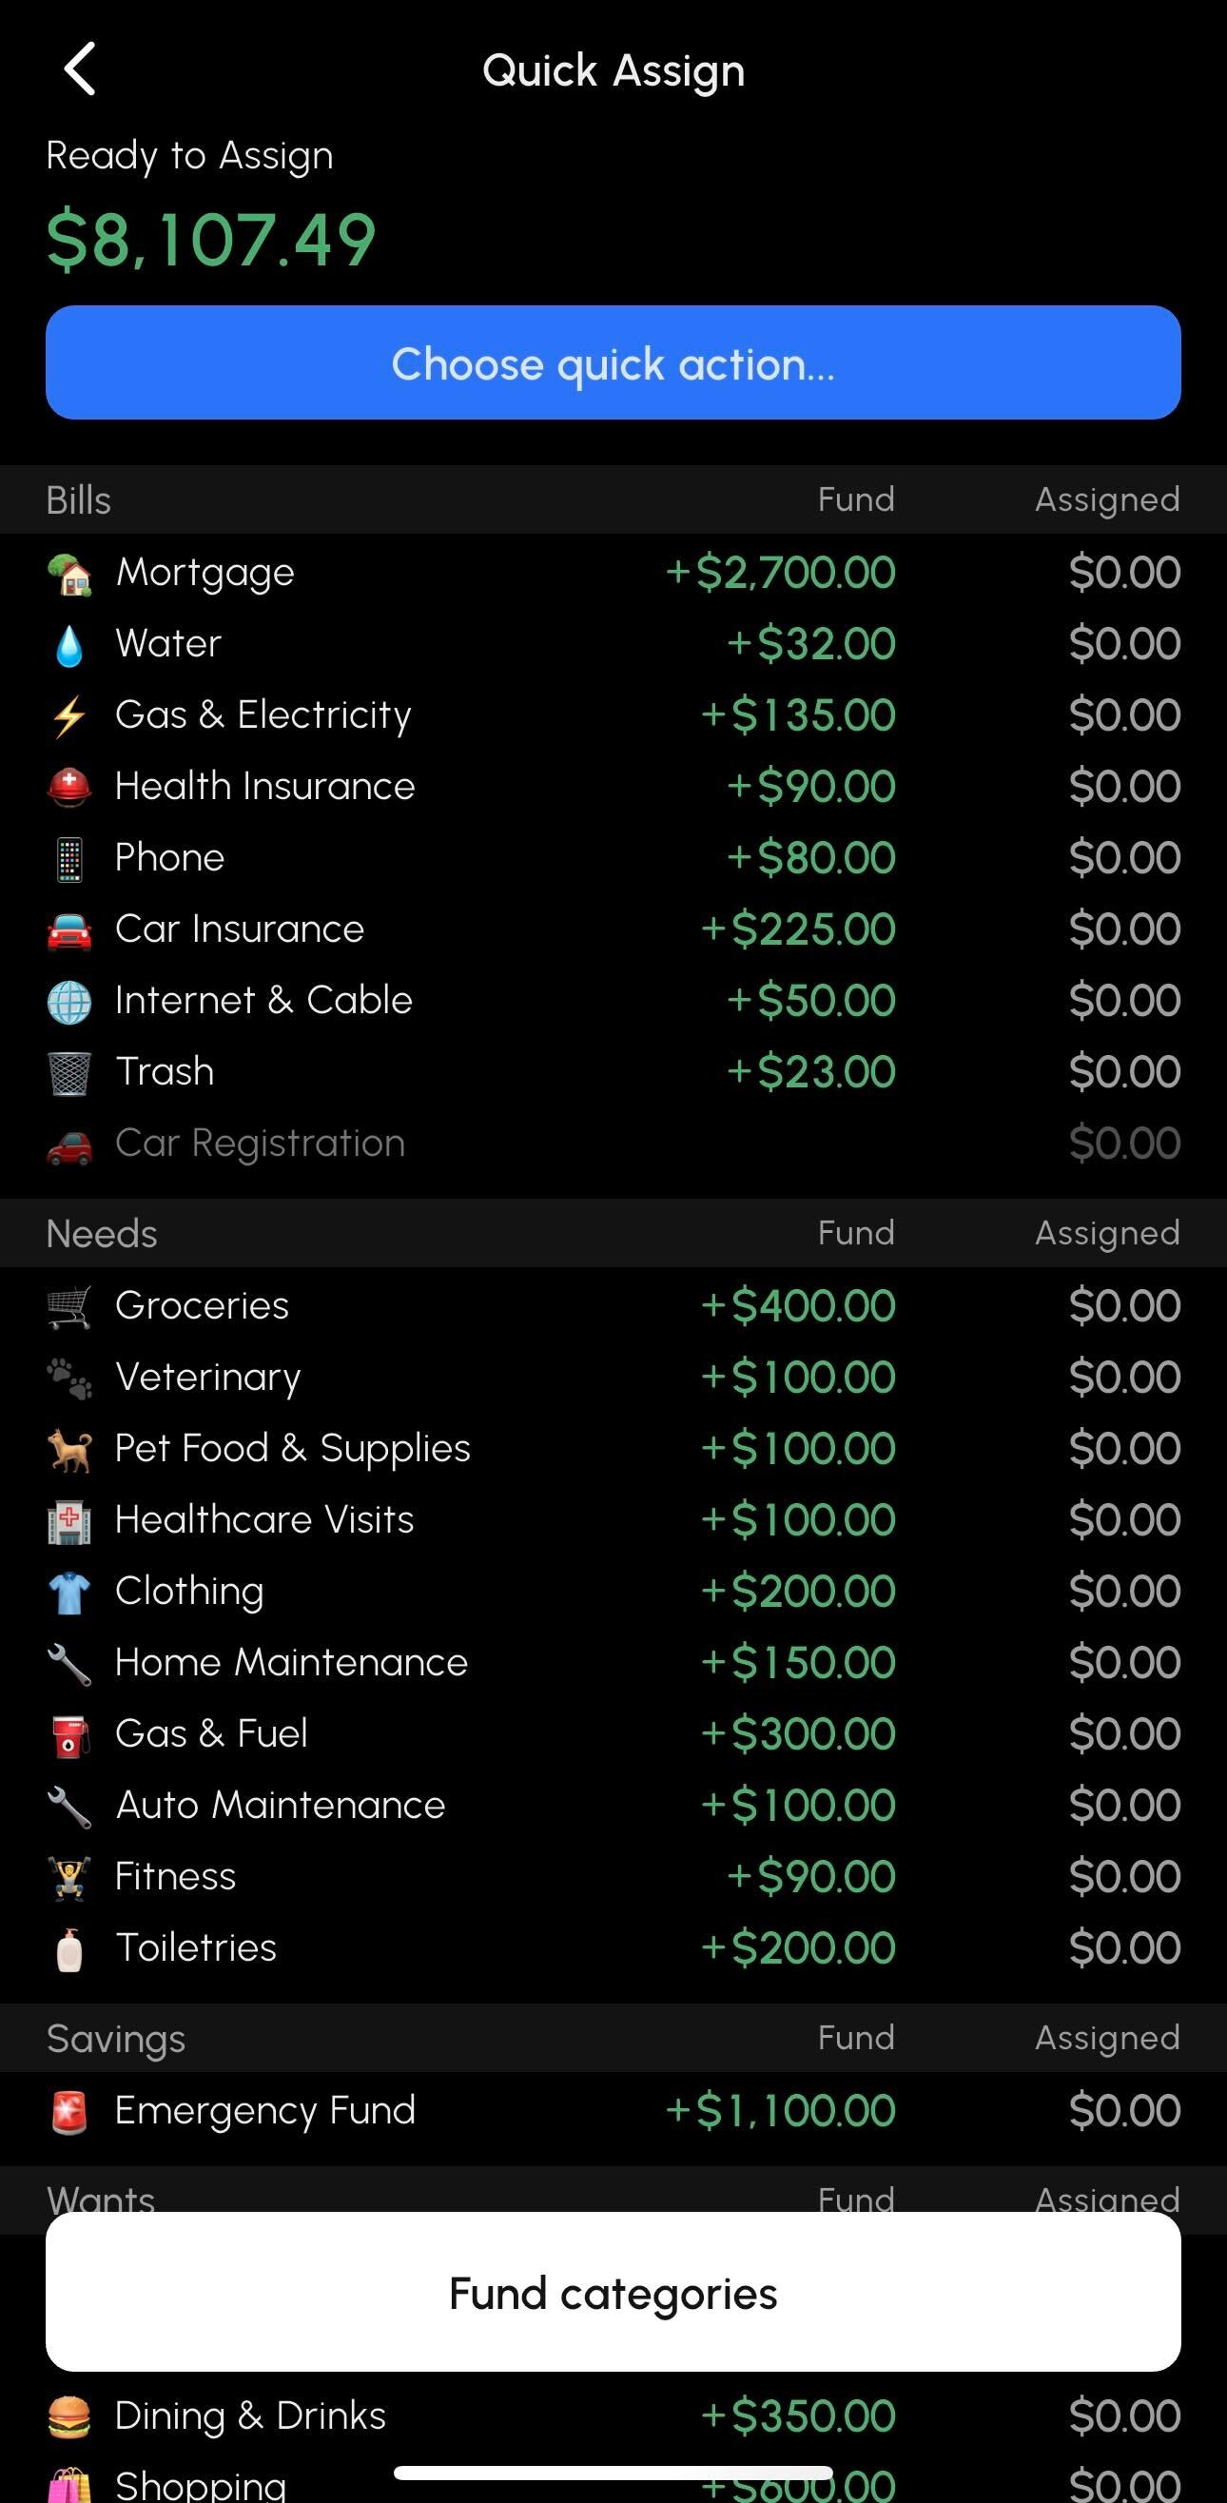
Task: Select the Savings group header
Action: click(x=117, y=2039)
